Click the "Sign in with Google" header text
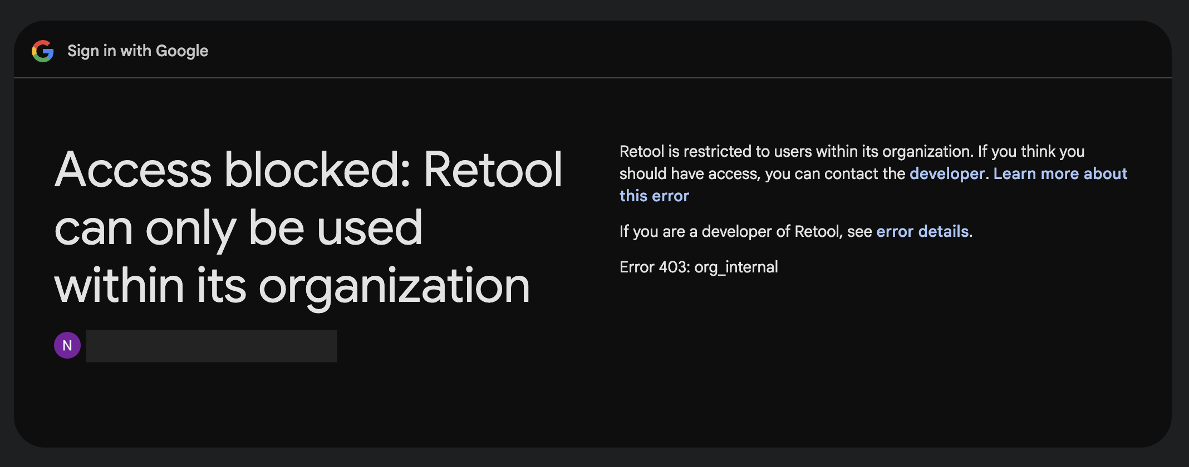The width and height of the screenshot is (1189, 467). tap(137, 51)
